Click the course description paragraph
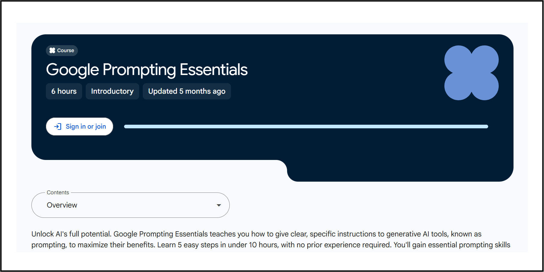This screenshot has width=544, height=272. click(x=271, y=239)
